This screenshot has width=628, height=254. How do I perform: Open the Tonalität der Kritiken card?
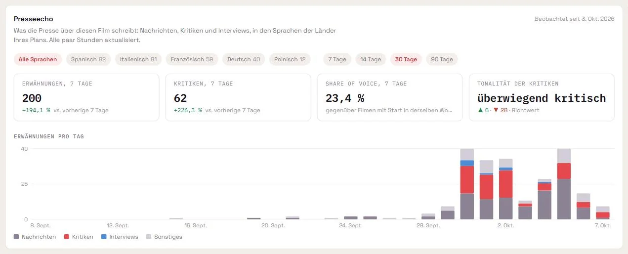[542, 97]
